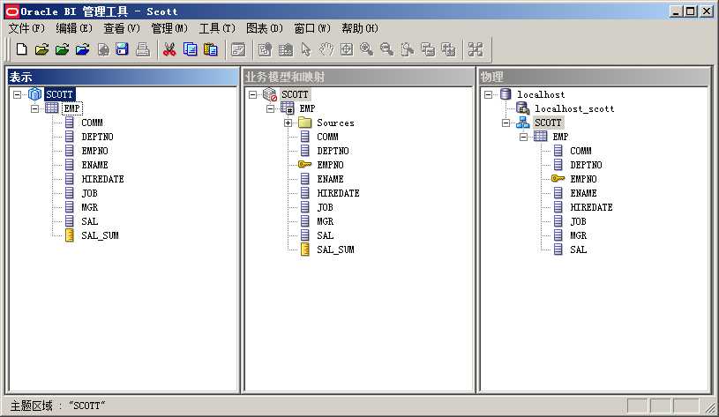Select MGR in the presentation panel
719x417 pixels.
point(89,207)
